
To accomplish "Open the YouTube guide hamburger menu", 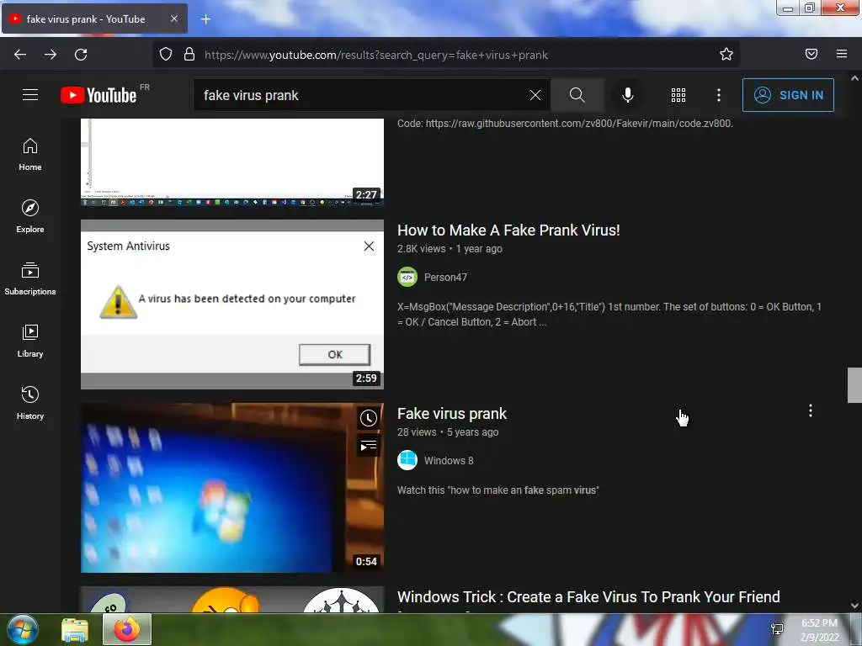I will pos(30,95).
